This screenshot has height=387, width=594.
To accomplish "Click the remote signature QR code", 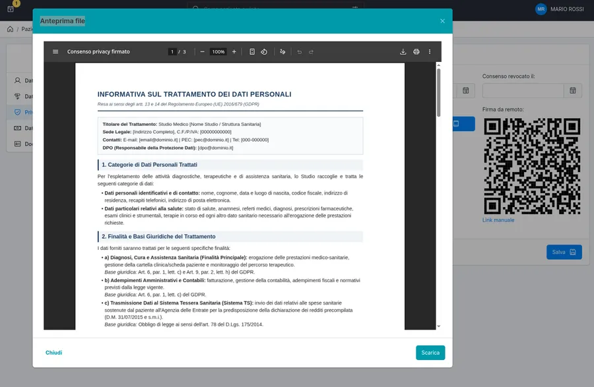I will click(532, 166).
